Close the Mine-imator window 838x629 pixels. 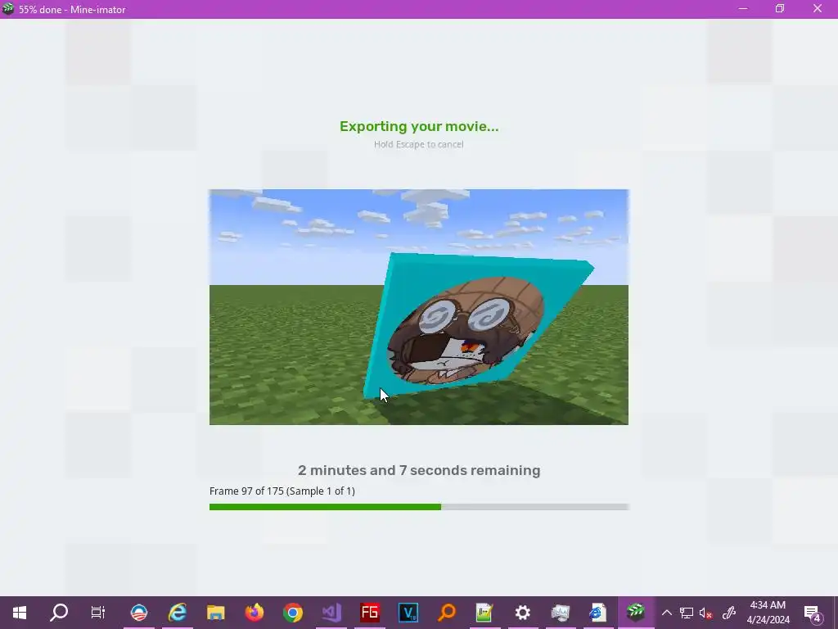pos(818,9)
